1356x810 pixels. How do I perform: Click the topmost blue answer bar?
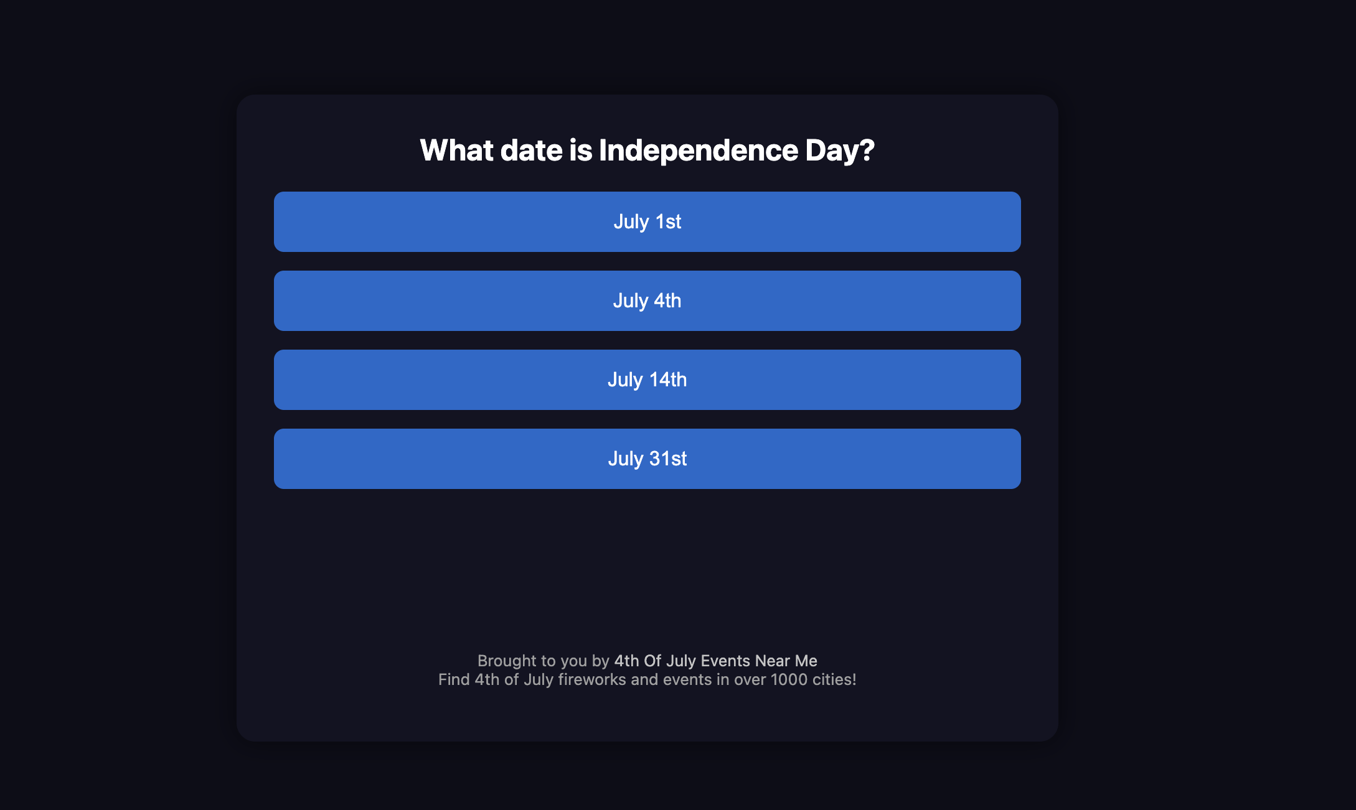pos(646,221)
